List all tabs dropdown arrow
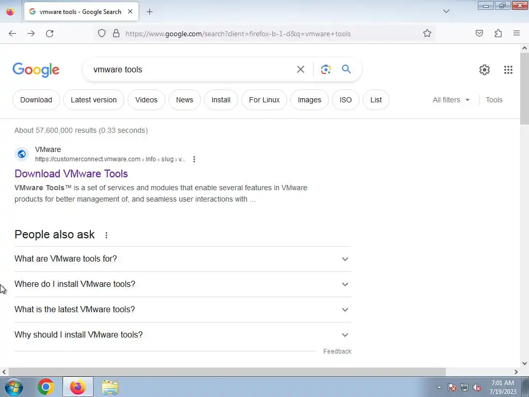This screenshot has height=397, width=529. tap(446, 11)
